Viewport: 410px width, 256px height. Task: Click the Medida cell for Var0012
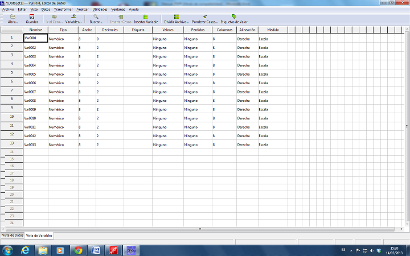273,136
